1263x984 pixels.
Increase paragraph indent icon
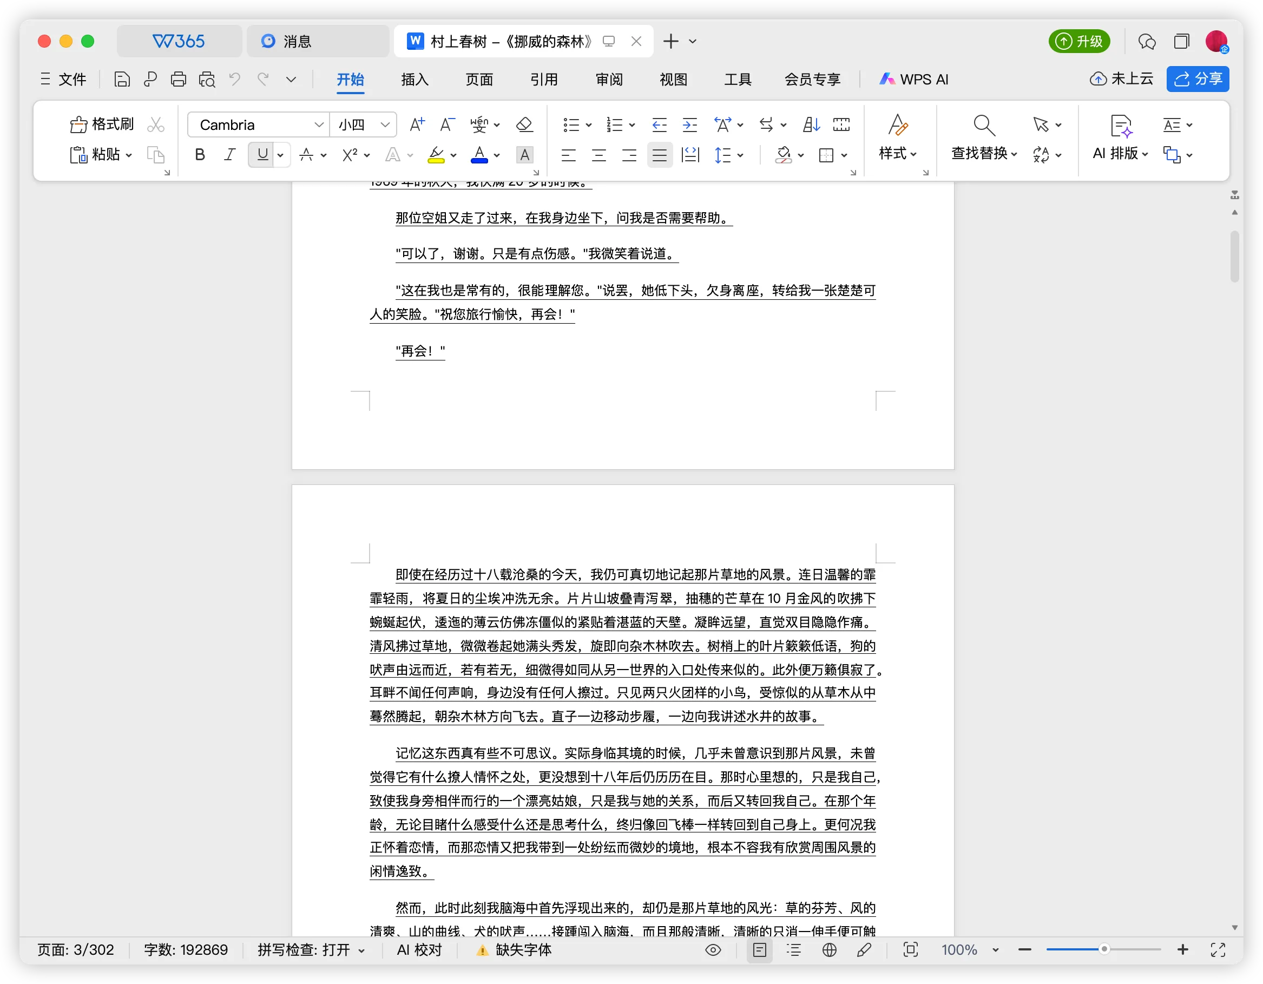coord(689,124)
